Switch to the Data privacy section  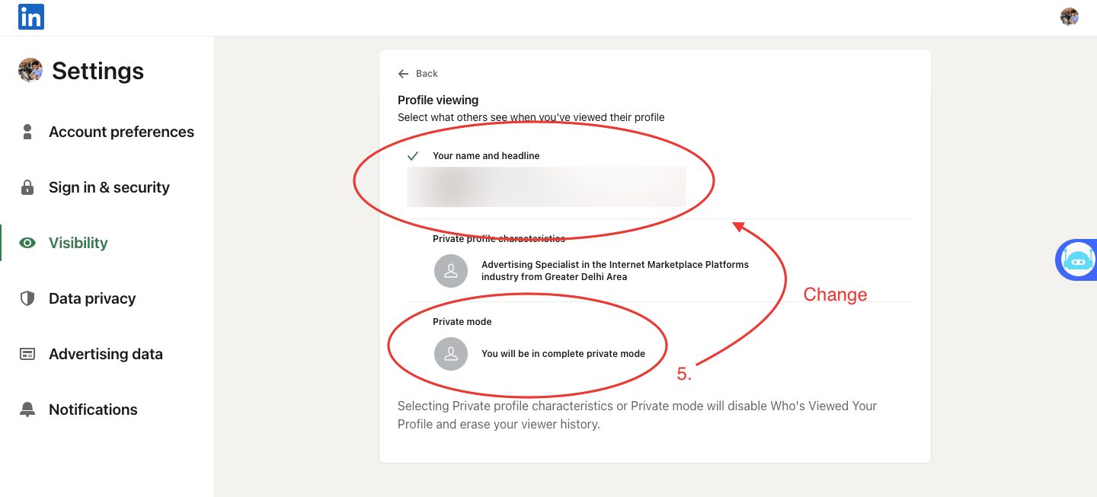pos(92,298)
